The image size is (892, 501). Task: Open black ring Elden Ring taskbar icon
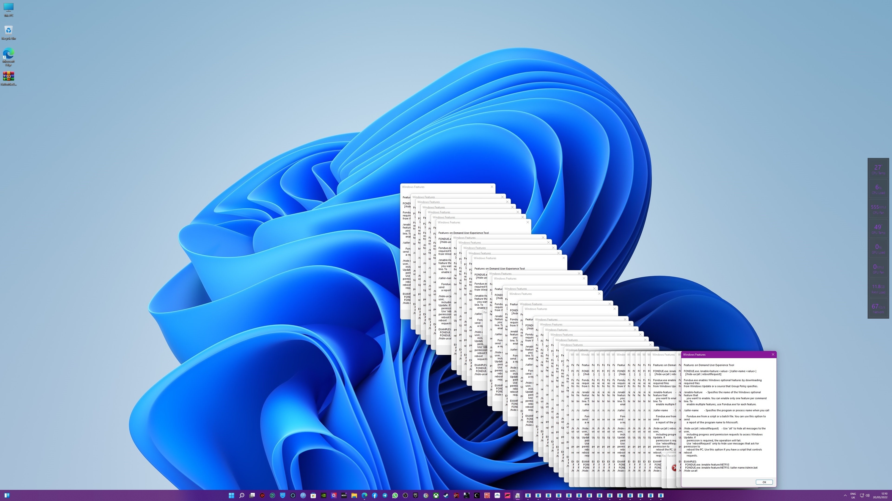click(x=477, y=495)
